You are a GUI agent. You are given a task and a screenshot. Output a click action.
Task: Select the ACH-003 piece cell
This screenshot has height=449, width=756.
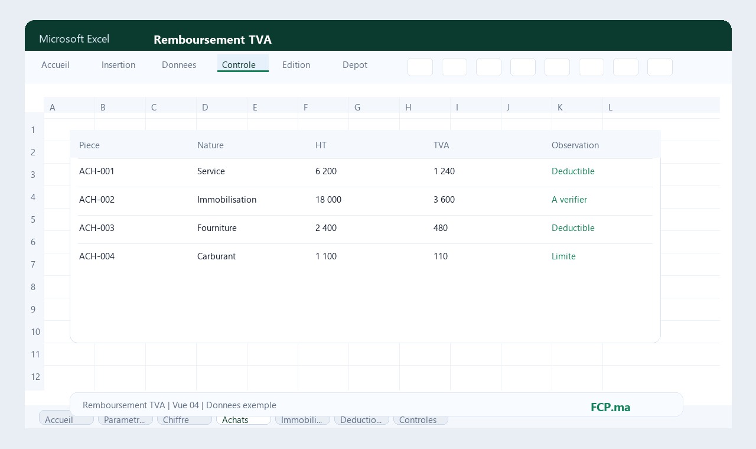click(97, 228)
